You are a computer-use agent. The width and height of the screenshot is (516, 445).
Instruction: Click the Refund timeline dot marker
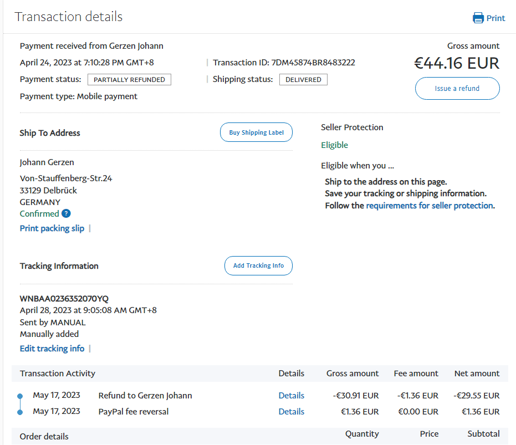(x=20, y=396)
